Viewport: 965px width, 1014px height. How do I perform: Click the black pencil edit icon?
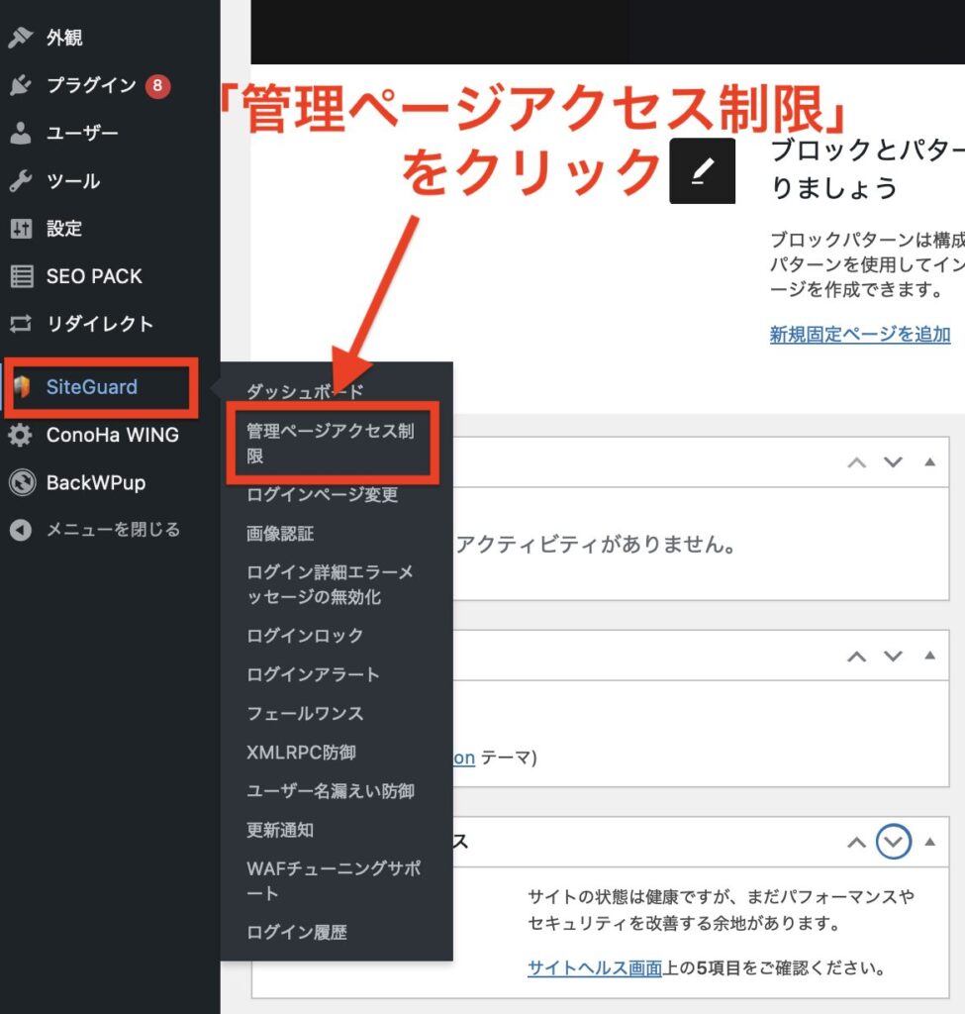pyautogui.click(x=702, y=171)
